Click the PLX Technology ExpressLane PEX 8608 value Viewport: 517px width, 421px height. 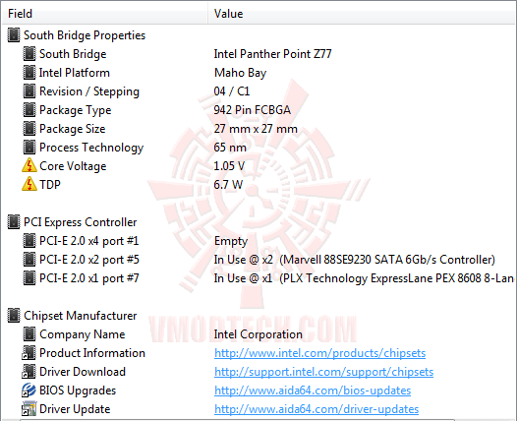[364, 278]
